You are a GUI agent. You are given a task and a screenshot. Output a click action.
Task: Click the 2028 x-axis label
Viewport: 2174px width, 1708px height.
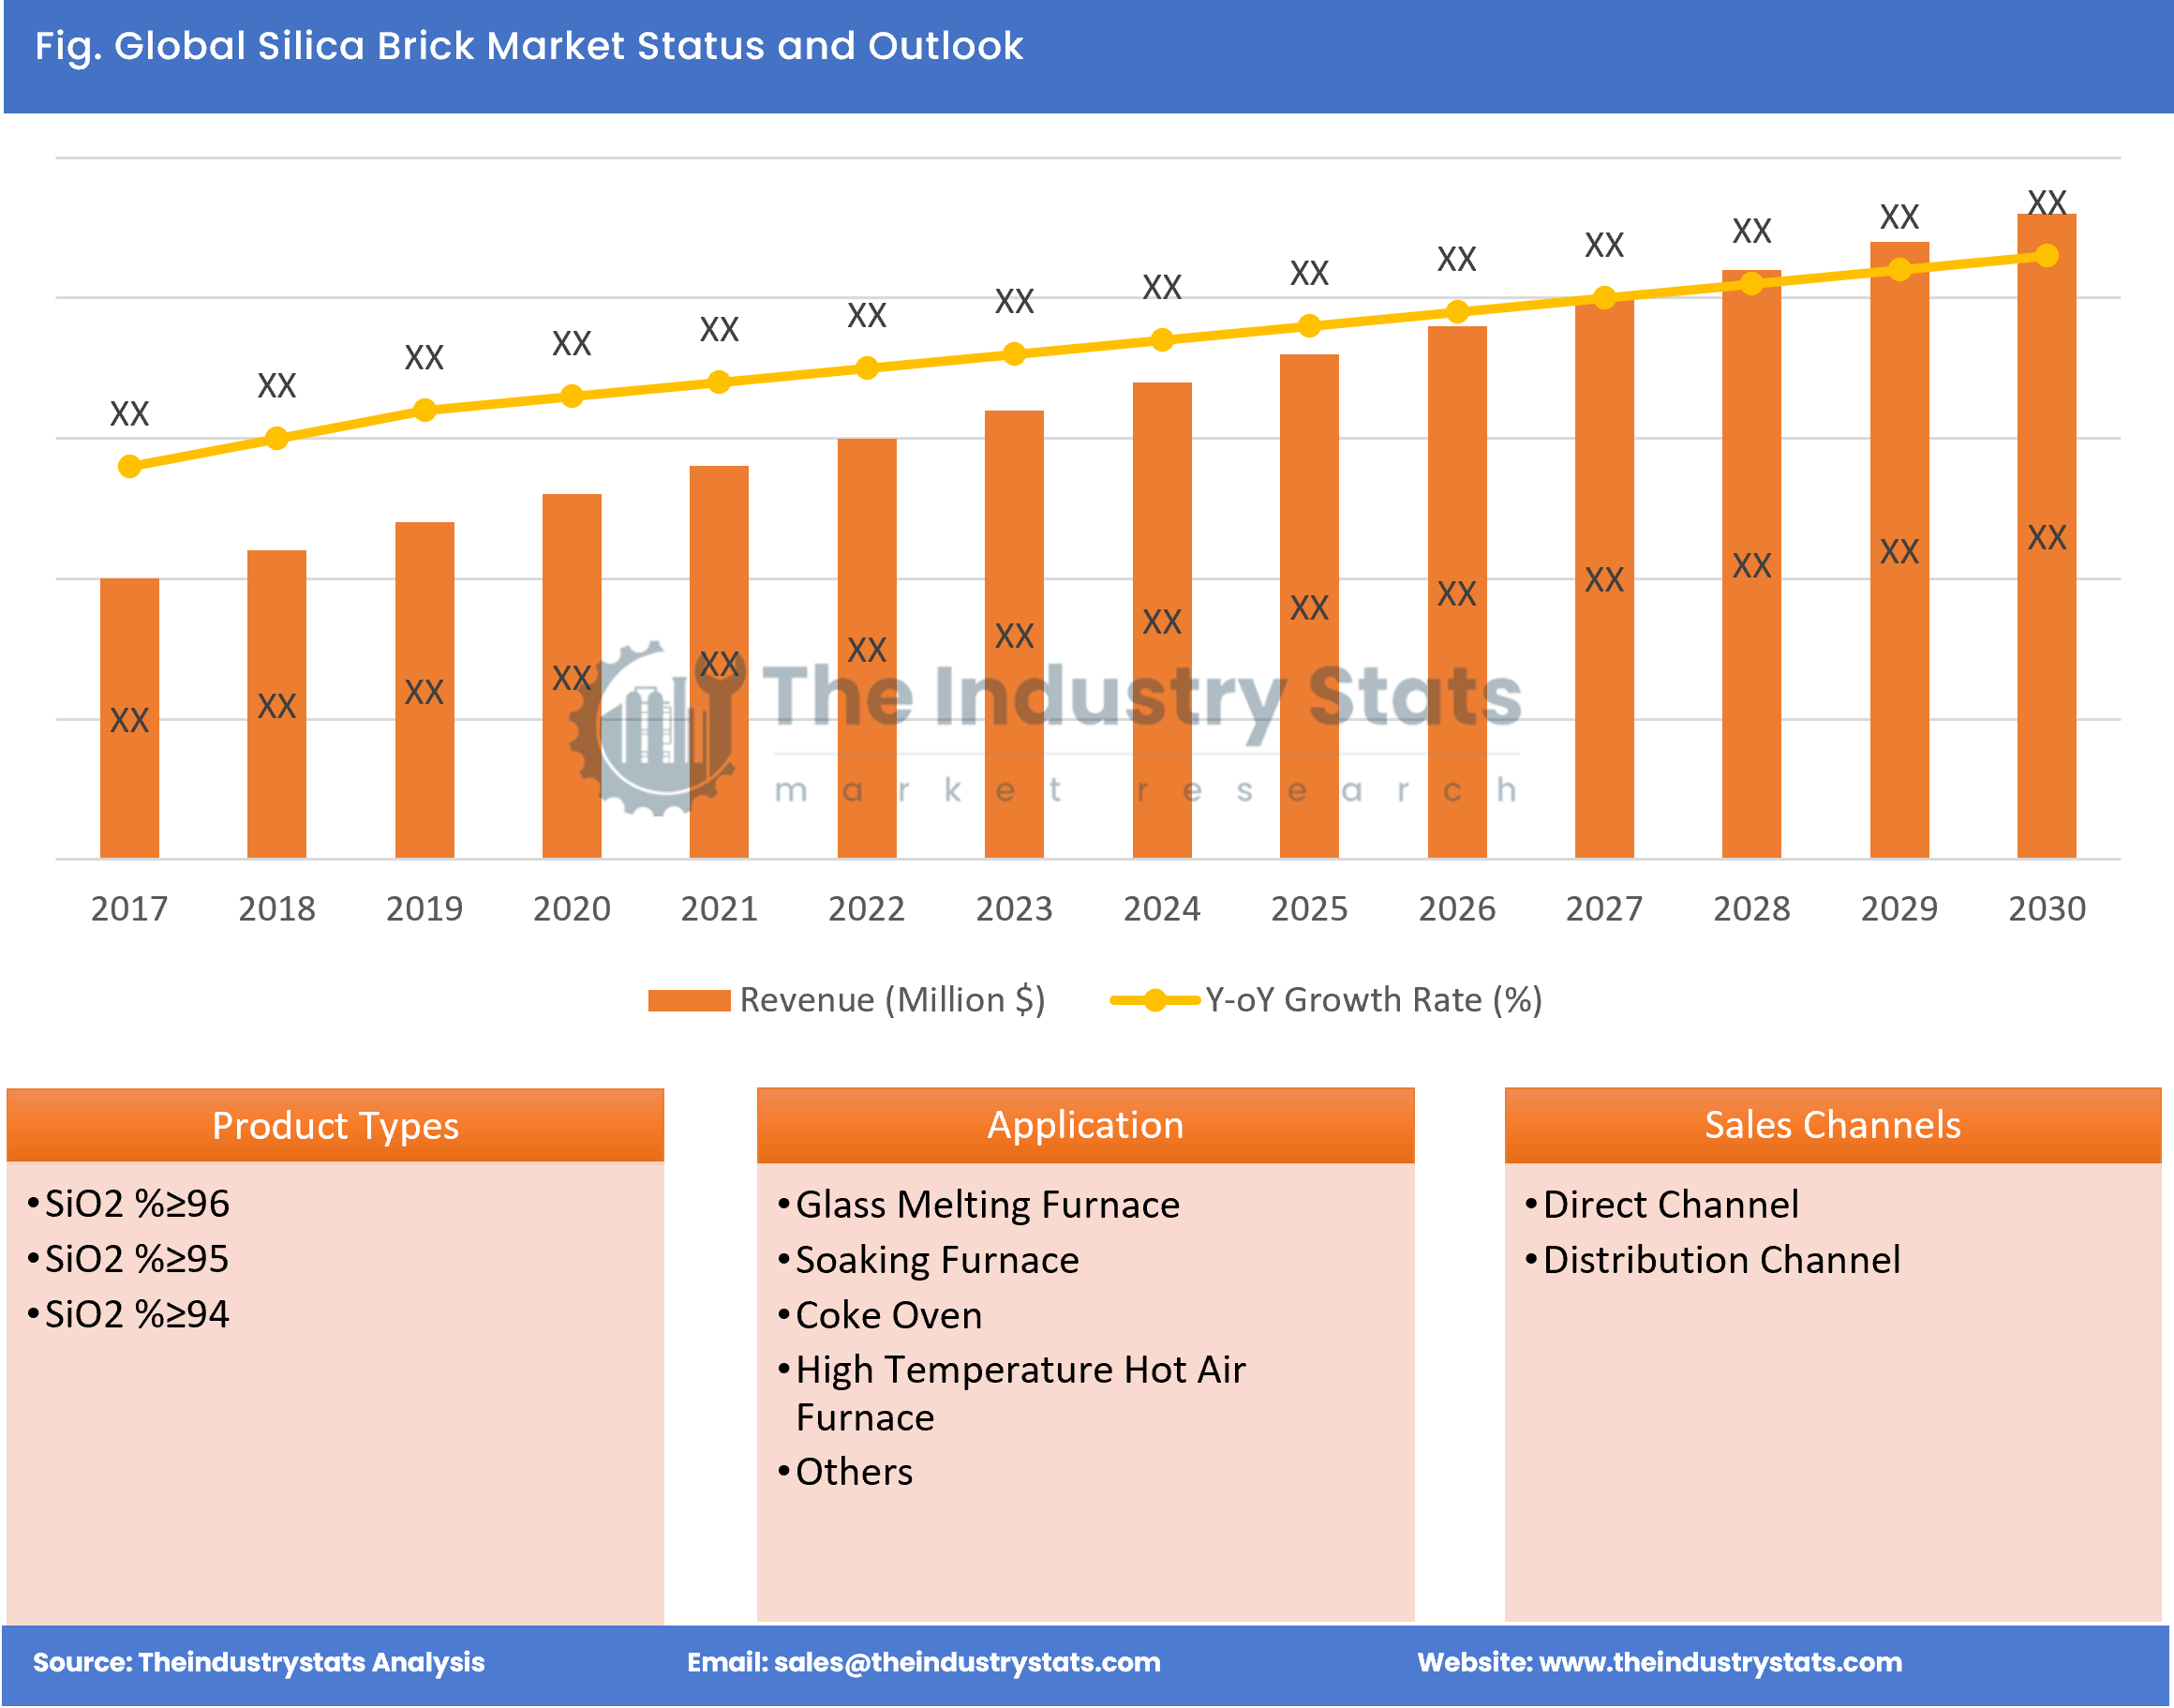coord(1752,908)
